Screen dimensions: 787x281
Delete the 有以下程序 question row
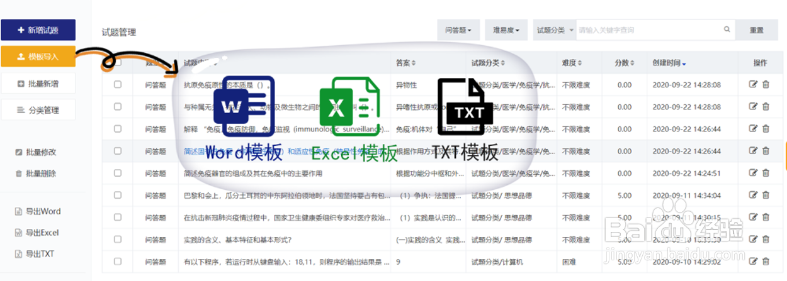[766, 262]
